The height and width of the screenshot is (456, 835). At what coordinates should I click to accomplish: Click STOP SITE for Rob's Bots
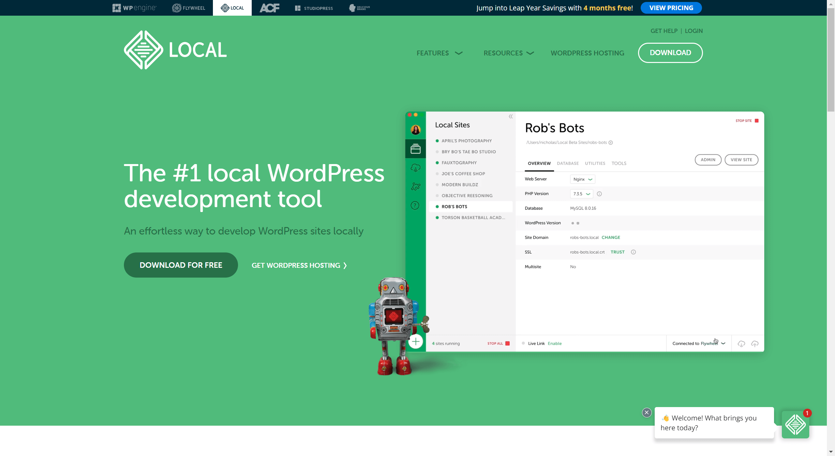click(744, 120)
